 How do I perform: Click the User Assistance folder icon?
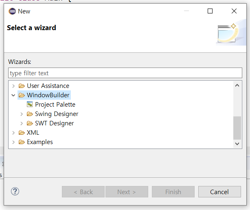(x=22, y=86)
